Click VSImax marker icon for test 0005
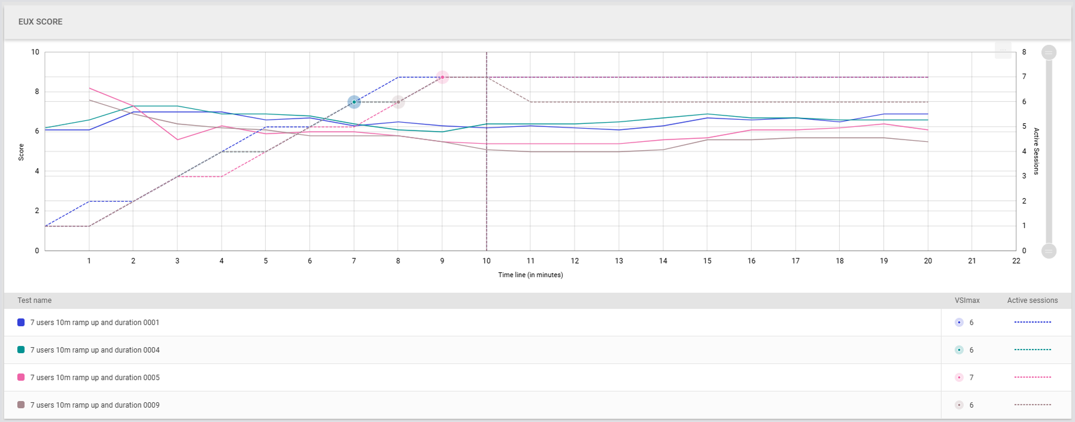The height and width of the screenshot is (422, 1075). (x=959, y=378)
